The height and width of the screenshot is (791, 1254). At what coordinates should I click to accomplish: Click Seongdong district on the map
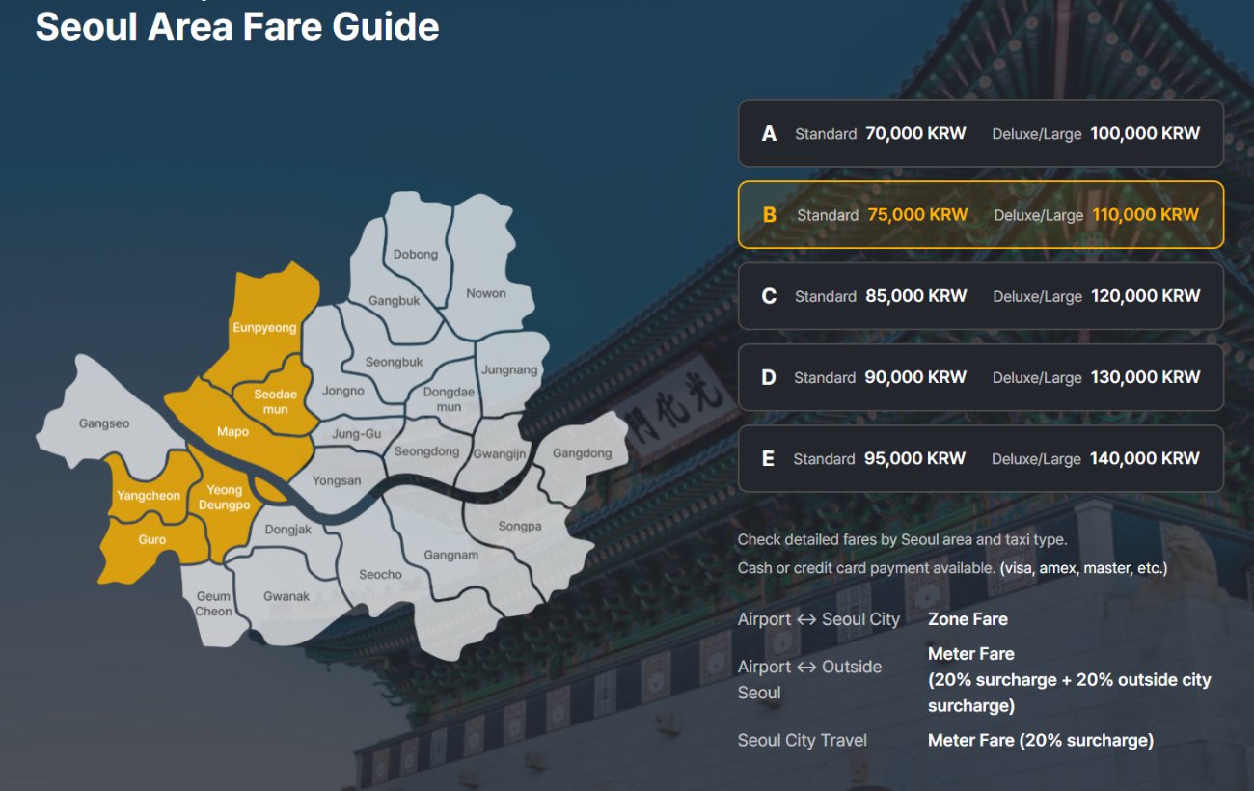426,451
